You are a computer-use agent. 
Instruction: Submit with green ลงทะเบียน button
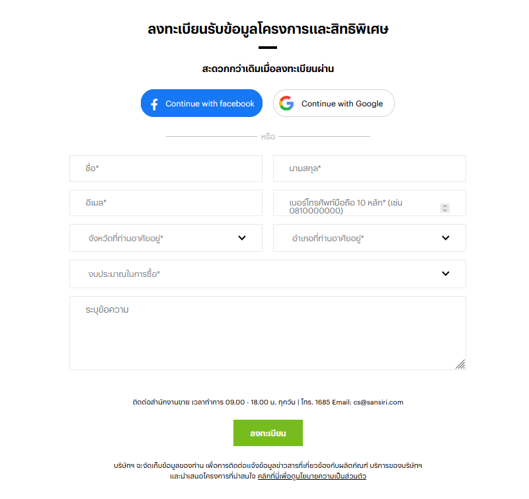click(268, 433)
